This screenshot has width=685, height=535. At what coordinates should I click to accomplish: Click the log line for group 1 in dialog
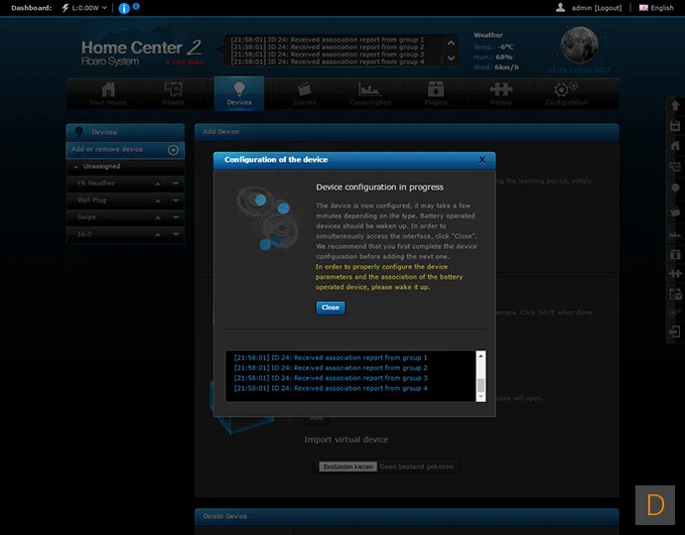click(x=331, y=357)
